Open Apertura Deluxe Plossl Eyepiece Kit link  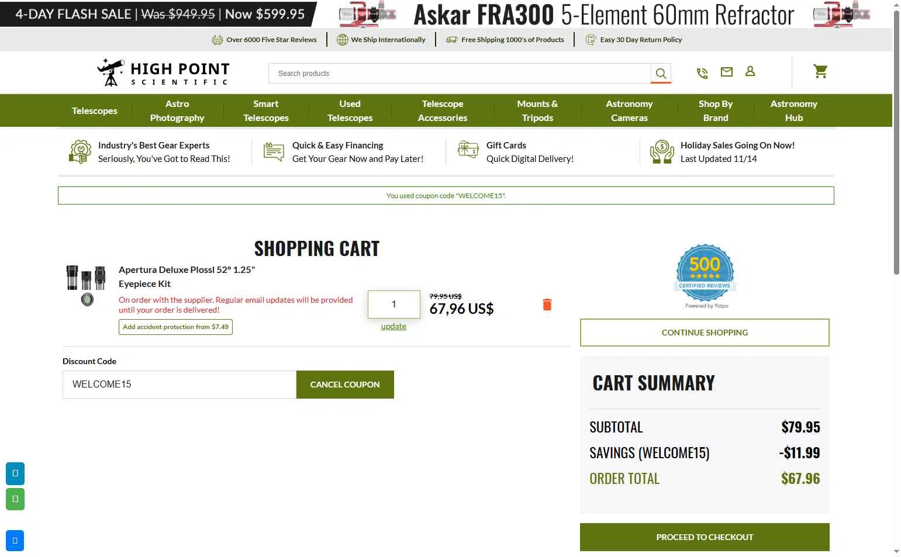click(187, 276)
